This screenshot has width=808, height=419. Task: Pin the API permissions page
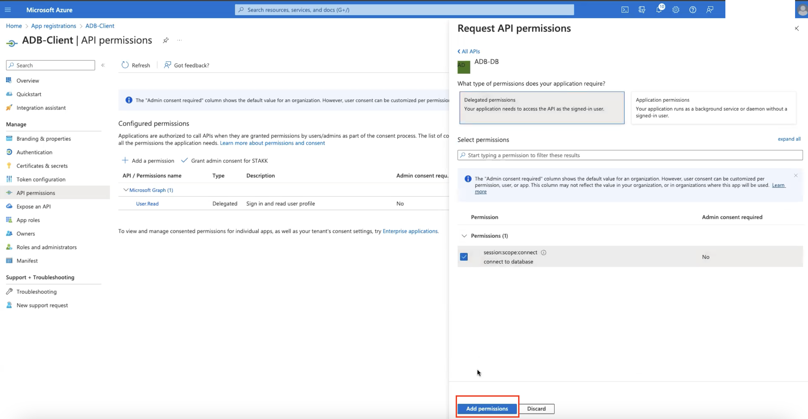tap(166, 40)
